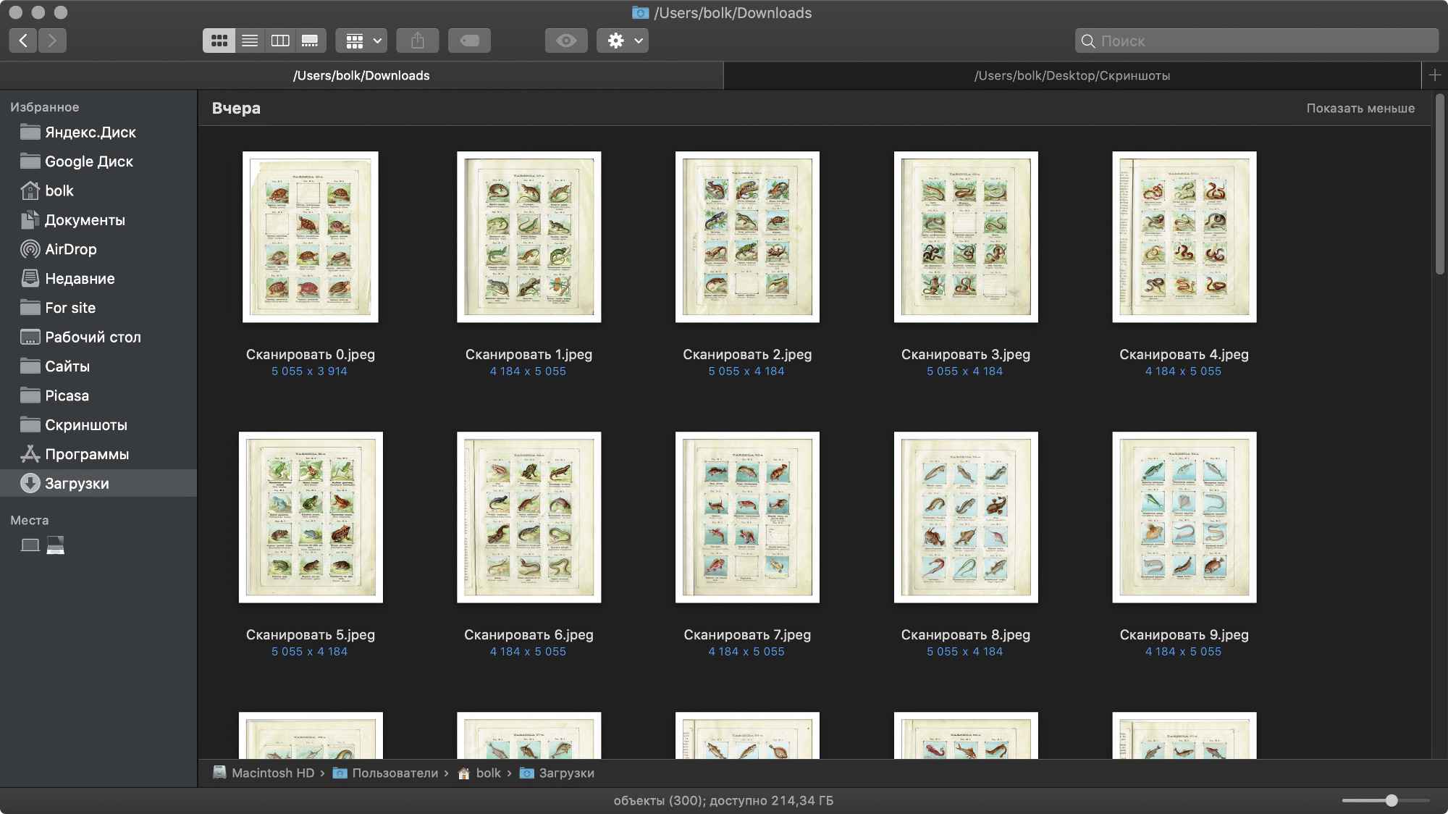This screenshot has width=1448, height=814.
Task: Go back with the left arrow
Action: click(23, 41)
